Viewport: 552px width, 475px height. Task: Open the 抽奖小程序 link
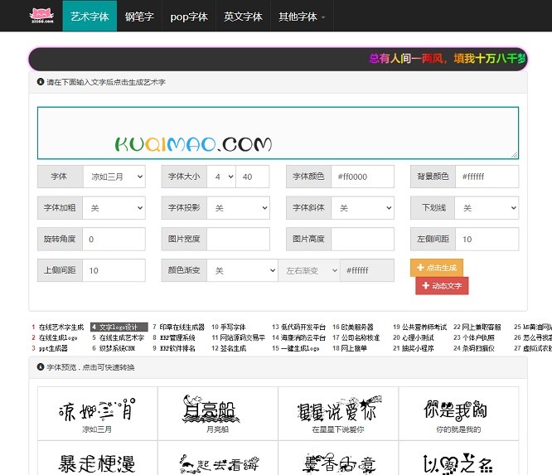point(419,348)
